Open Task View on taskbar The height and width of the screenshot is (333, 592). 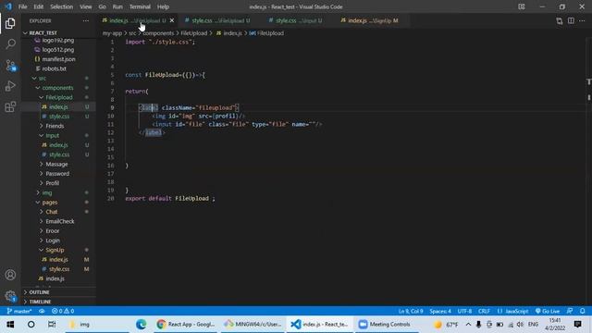(52, 325)
